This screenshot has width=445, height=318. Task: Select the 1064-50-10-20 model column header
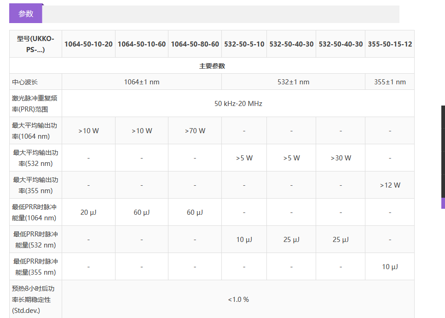click(88, 44)
